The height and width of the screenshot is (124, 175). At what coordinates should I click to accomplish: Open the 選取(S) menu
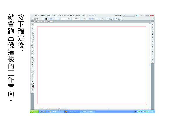click(x=60, y=16)
